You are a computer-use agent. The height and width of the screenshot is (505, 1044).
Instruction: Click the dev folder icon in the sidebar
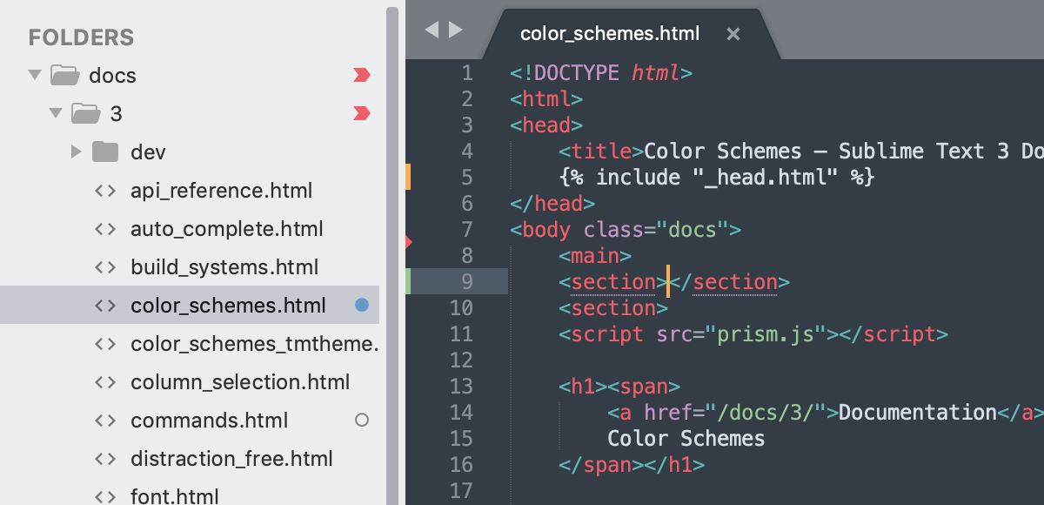[x=104, y=151]
